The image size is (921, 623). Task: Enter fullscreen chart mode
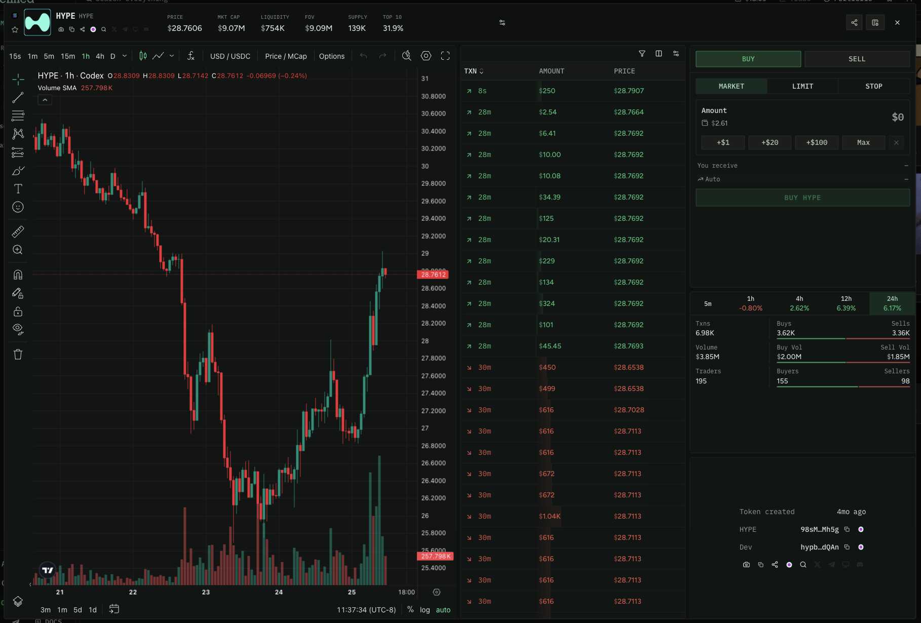[x=445, y=56]
